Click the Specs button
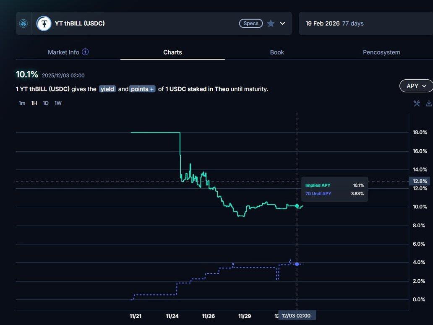 click(251, 23)
